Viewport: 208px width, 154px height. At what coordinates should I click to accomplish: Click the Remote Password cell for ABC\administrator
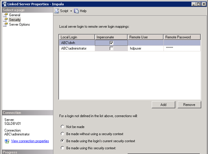tap(182, 48)
